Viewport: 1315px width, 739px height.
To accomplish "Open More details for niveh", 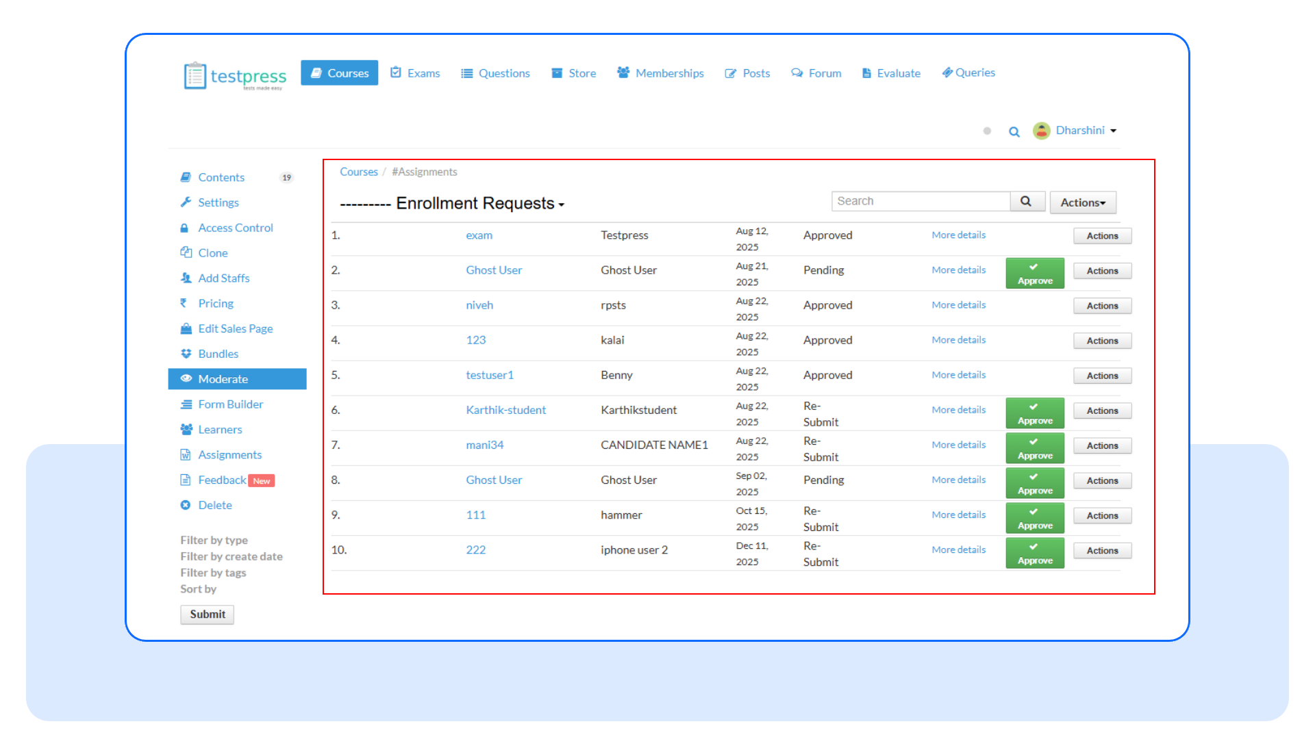I will 958,305.
